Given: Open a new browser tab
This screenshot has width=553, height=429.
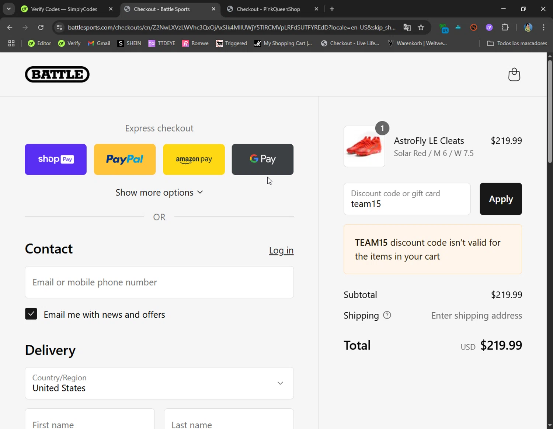Looking at the screenshot, I should click(332, 9).
